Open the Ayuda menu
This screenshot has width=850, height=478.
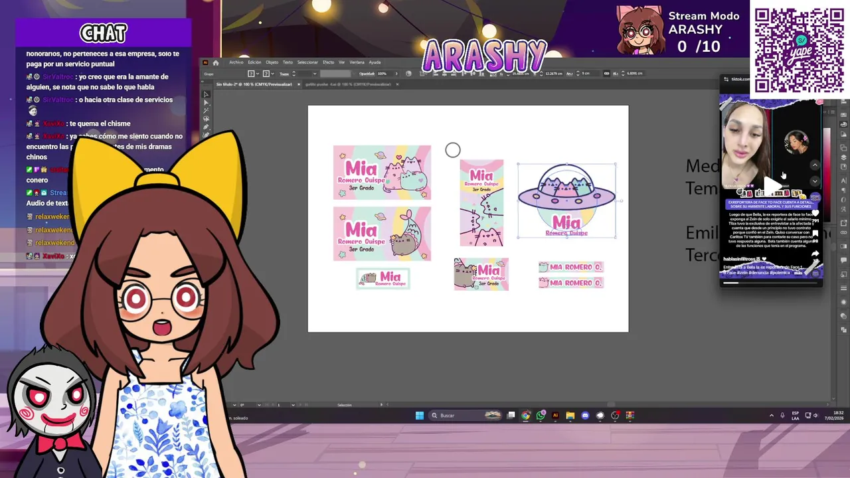pyautogui.click(x=375, y=62)
